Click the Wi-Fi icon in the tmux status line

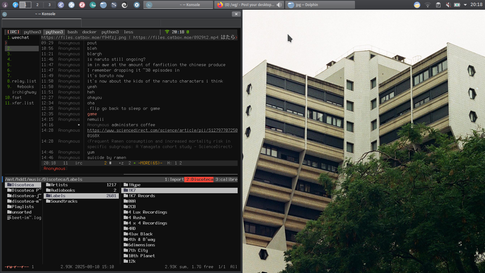coord(167,32)
